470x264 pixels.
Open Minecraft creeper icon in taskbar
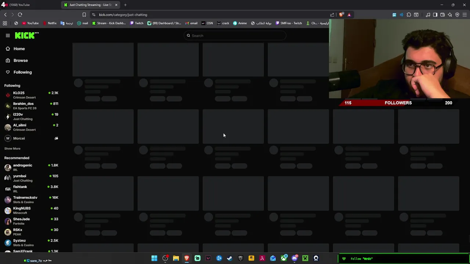(x=305, y=258)
